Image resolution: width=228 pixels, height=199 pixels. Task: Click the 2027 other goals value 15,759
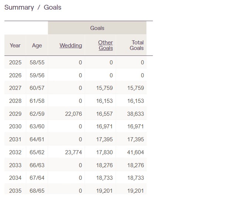(104, 88)
